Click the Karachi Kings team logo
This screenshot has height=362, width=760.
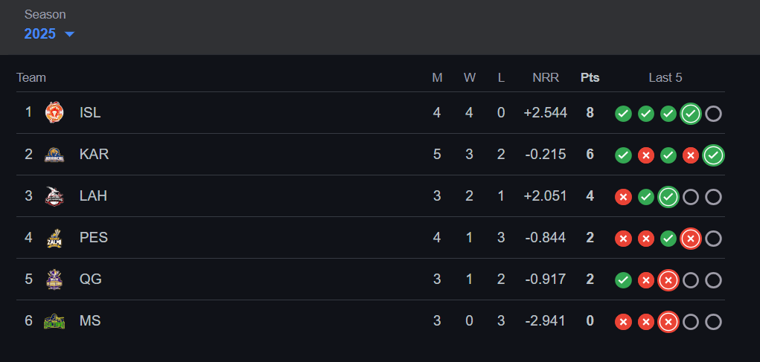point(54,155)
